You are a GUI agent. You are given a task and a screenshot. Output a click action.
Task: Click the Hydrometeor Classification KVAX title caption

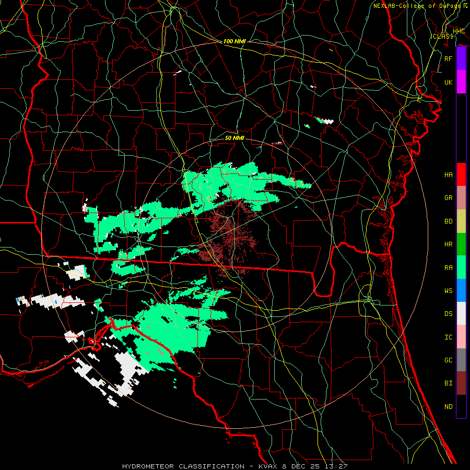click(234, 466)
